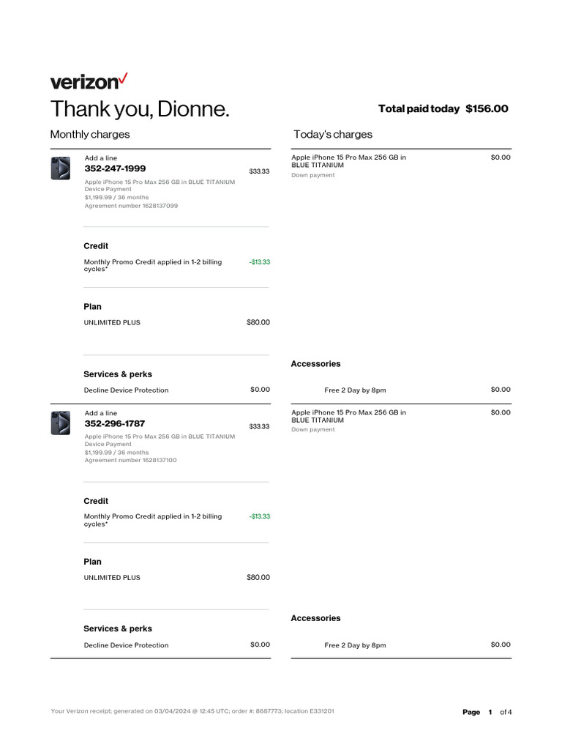Click the red Verizon checkmark
The width and height of the screenshot is (562, 750).
click(123, 78)
